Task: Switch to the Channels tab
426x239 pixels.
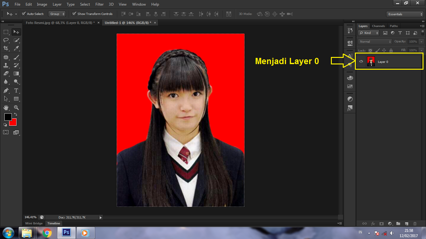Action: pos(379,26)
